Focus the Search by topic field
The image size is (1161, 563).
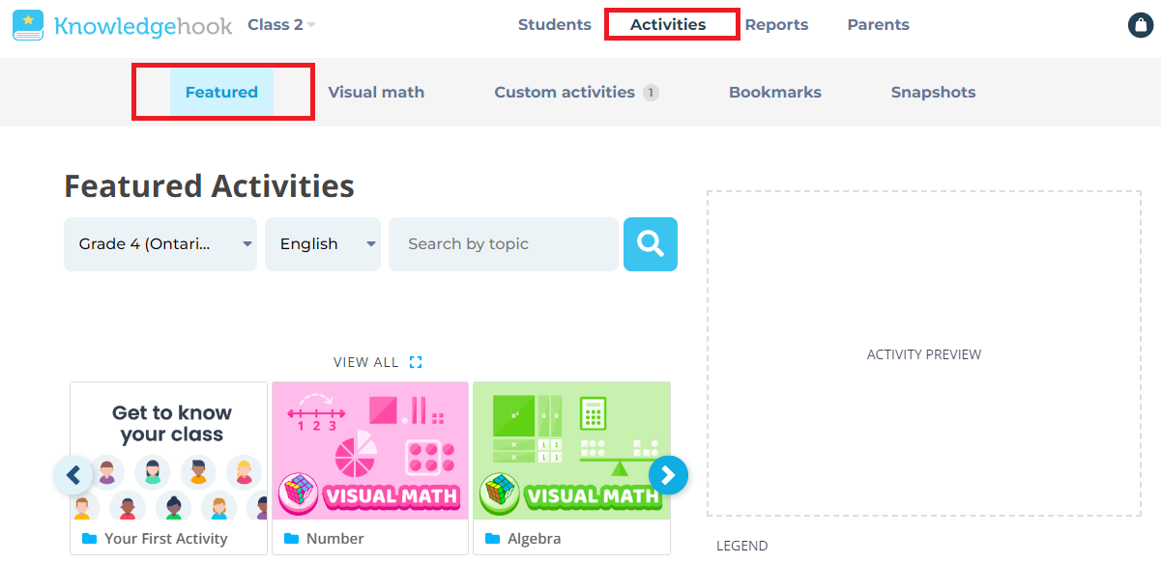click(503, 244)
